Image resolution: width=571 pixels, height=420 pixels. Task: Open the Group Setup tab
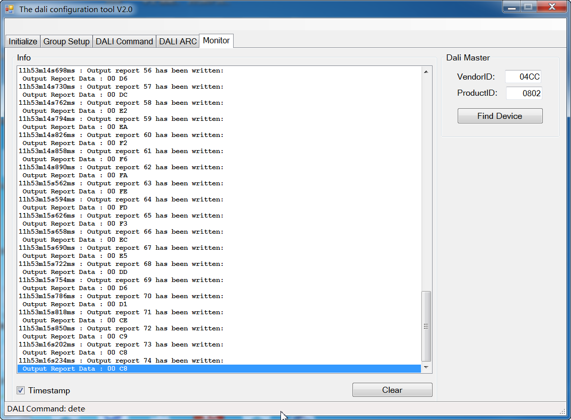[66, 41]
